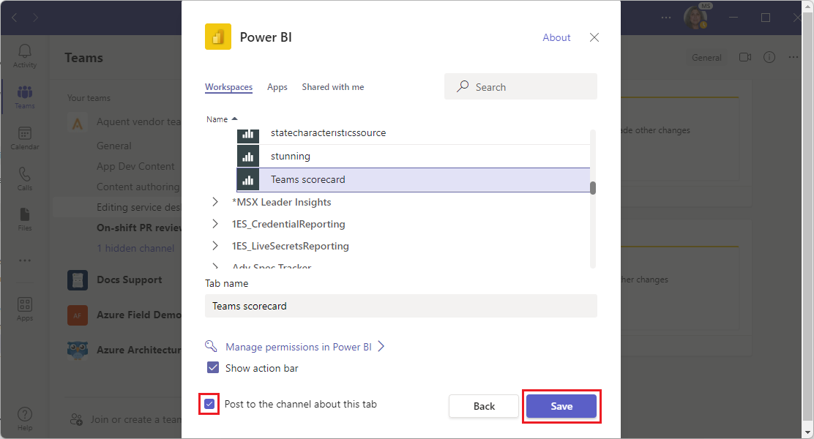Start a meeting with the video camera icon
The image size is (814, 439).
click(x=745, y=57)
